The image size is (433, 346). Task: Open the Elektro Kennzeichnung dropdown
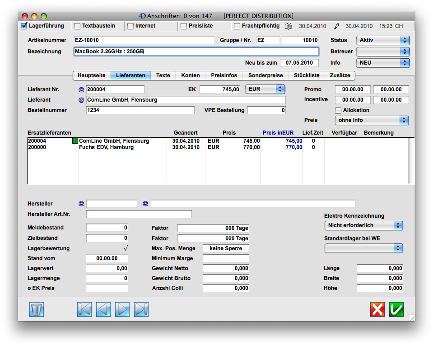(x=363, y=225)
